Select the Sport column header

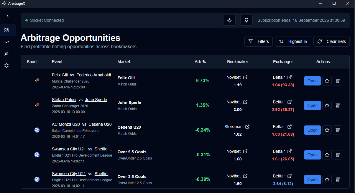pyautogui.click(x=32, y=62)
